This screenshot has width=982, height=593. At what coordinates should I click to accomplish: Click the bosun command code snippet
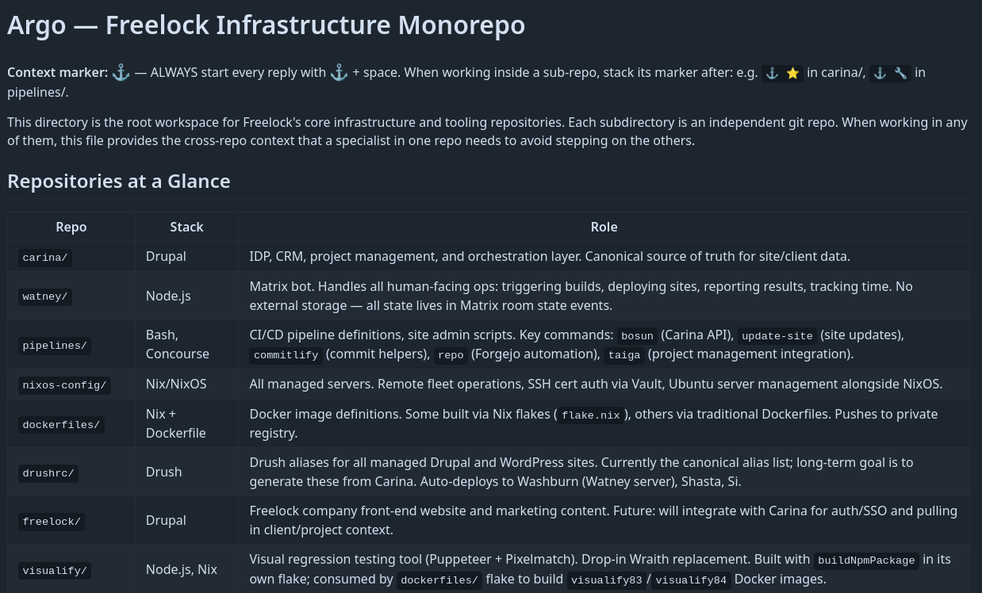637,335
